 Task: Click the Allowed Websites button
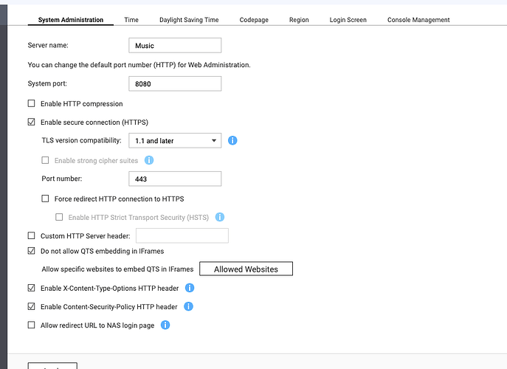(x=246, y=269)
